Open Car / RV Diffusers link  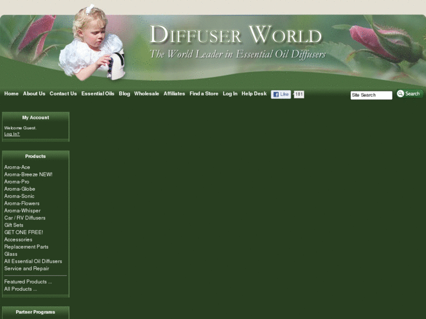[x=25, y=218]
